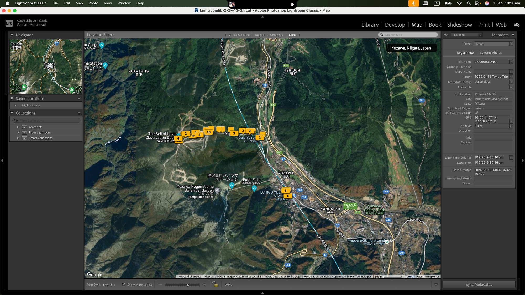Switch to Library module

click(370, 24)
